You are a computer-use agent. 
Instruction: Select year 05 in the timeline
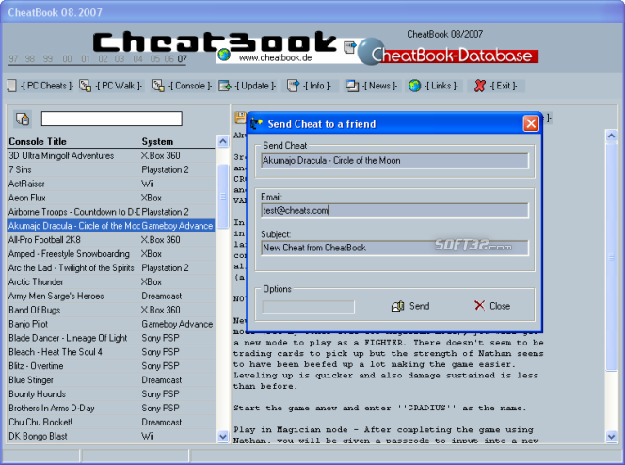click(x=155, y=59)
